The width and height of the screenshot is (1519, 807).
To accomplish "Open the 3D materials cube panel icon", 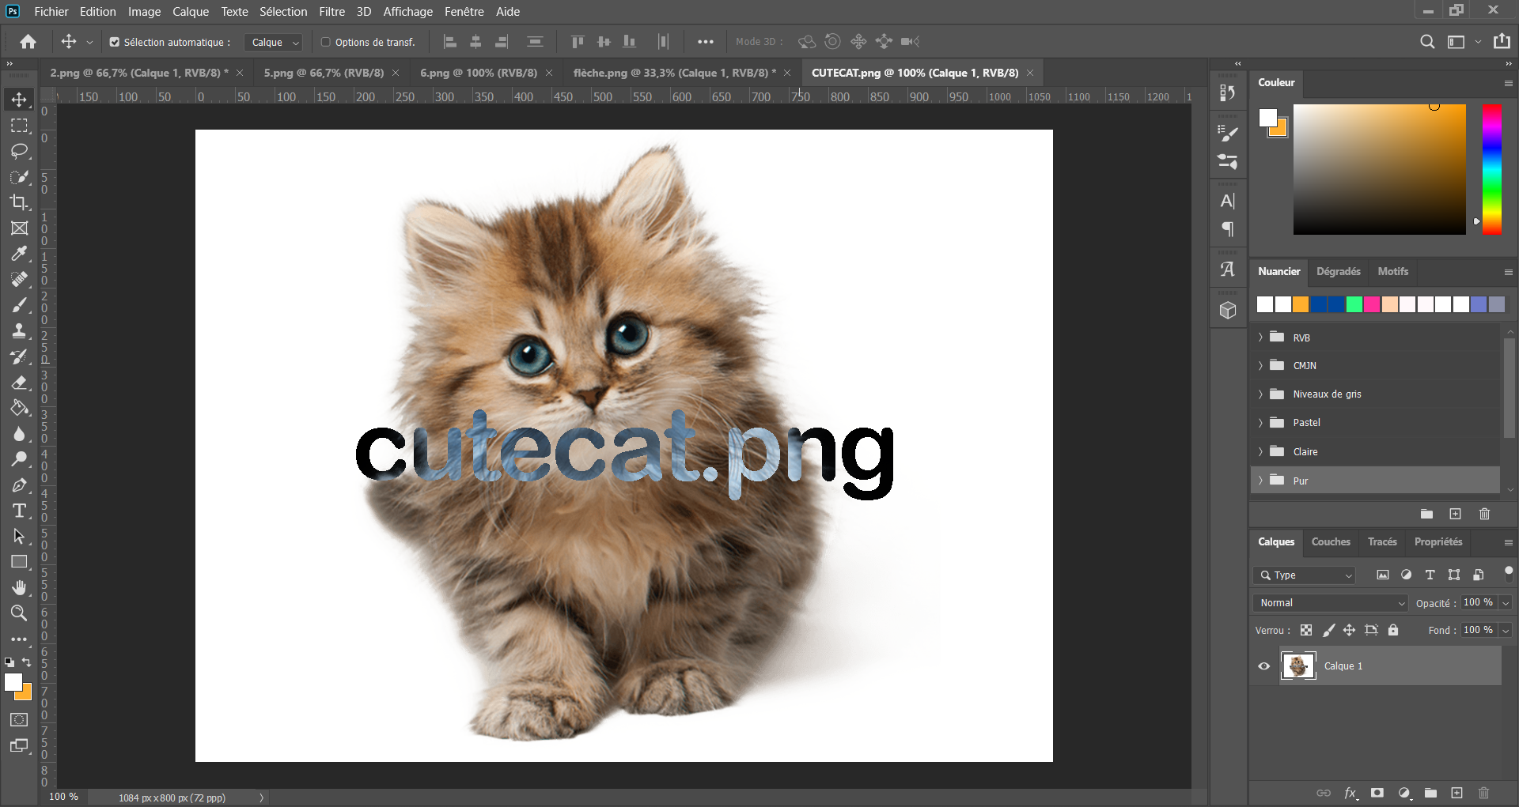I will (1228, 311).
